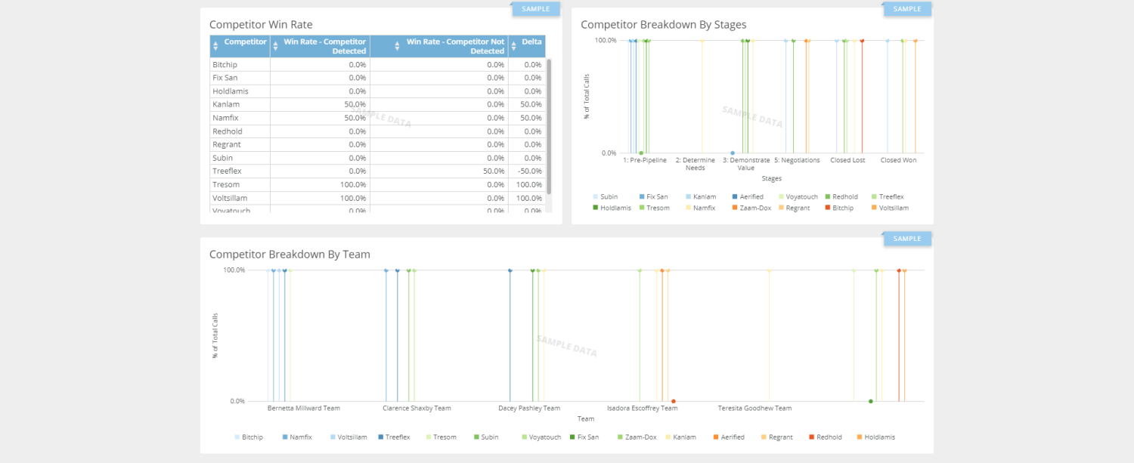Click SAMPLE badge on Competitor Win Rate panel
Screen dimensions: 1134x463
click(x=536, y=9)
